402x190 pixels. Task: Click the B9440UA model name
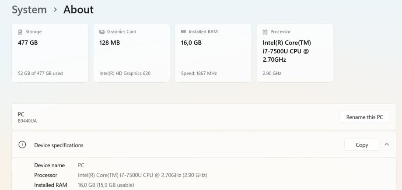pos(27,121)
